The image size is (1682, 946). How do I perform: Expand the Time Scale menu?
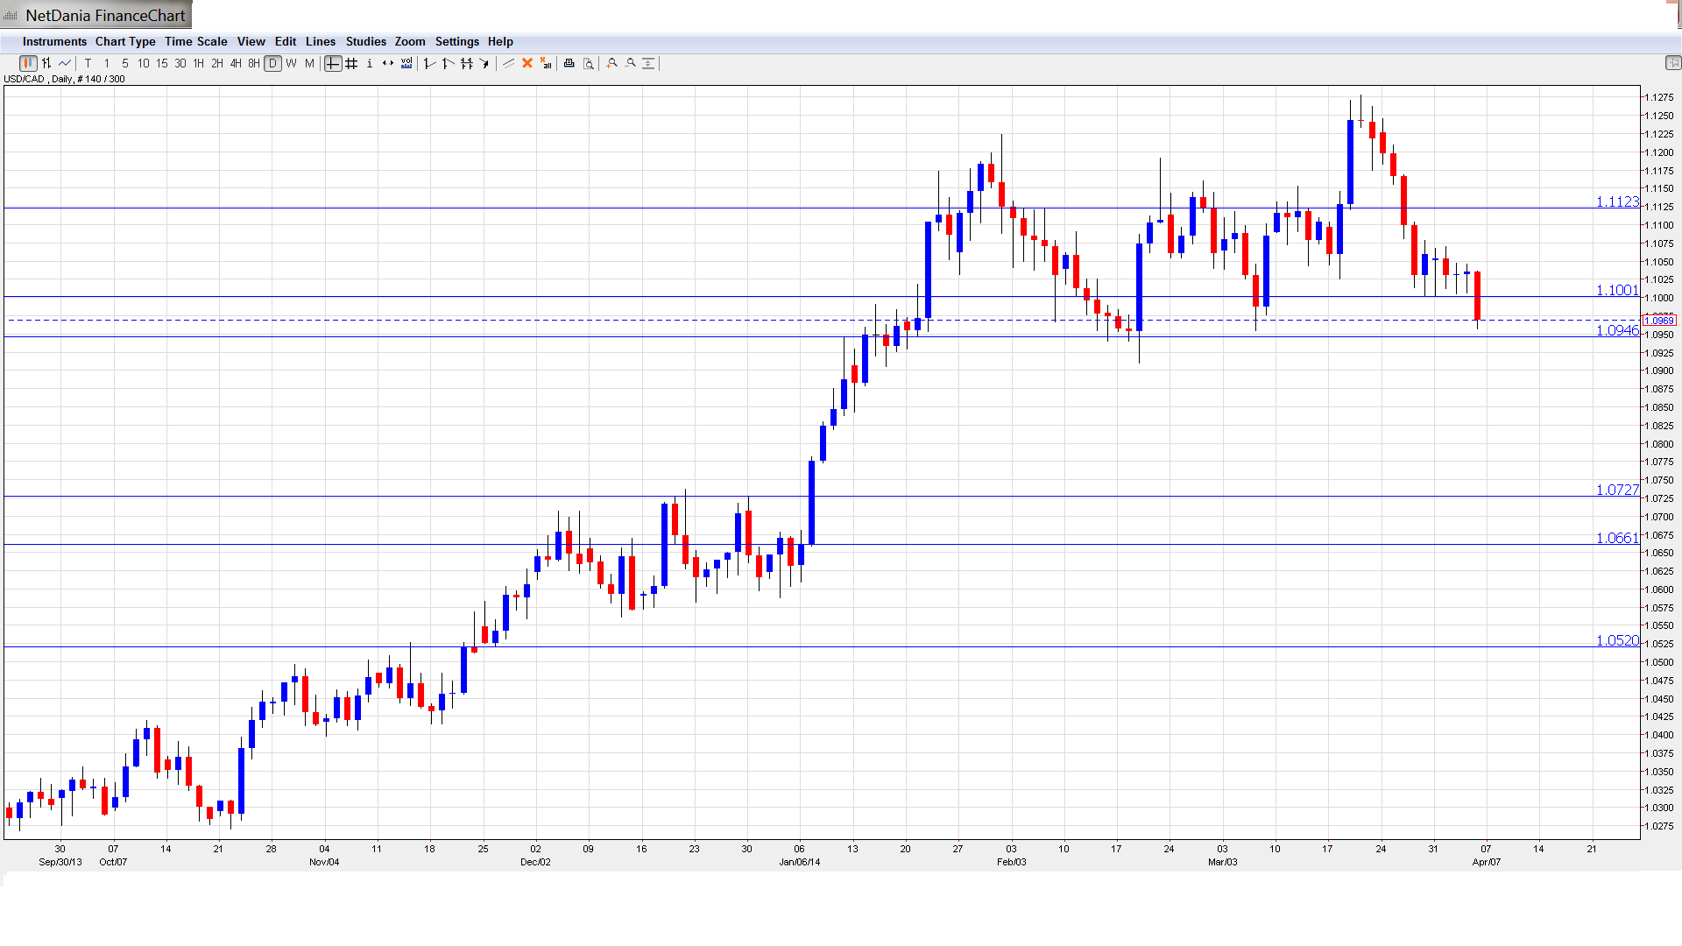[195, 41]
